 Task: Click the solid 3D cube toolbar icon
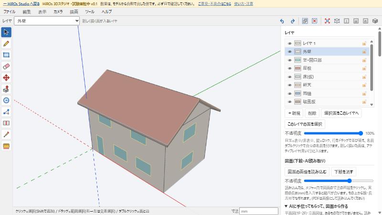coord(375,21)
